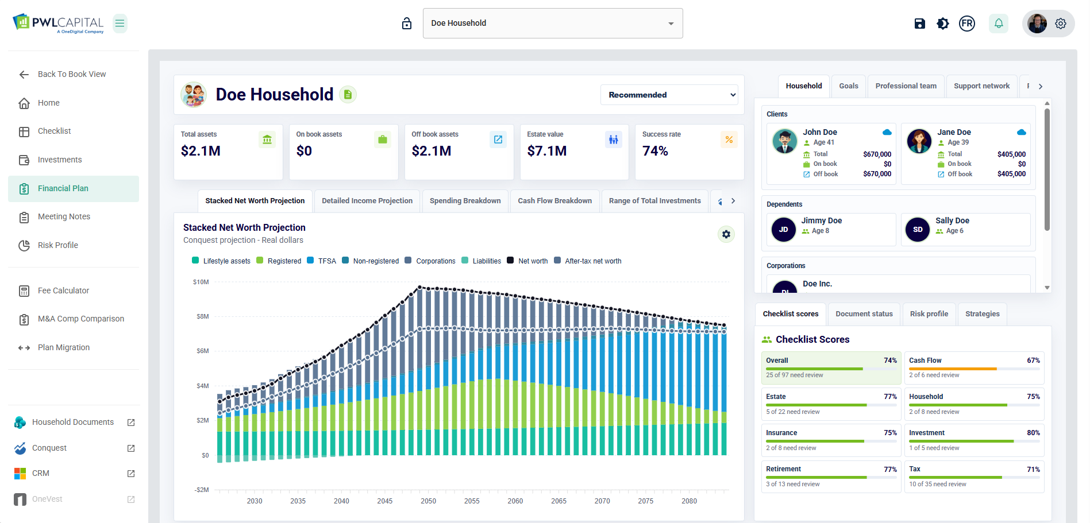Open the CRM link in the sidebar
The height and width of the screenshot is (523, 1090).
[x=74, y=474]
